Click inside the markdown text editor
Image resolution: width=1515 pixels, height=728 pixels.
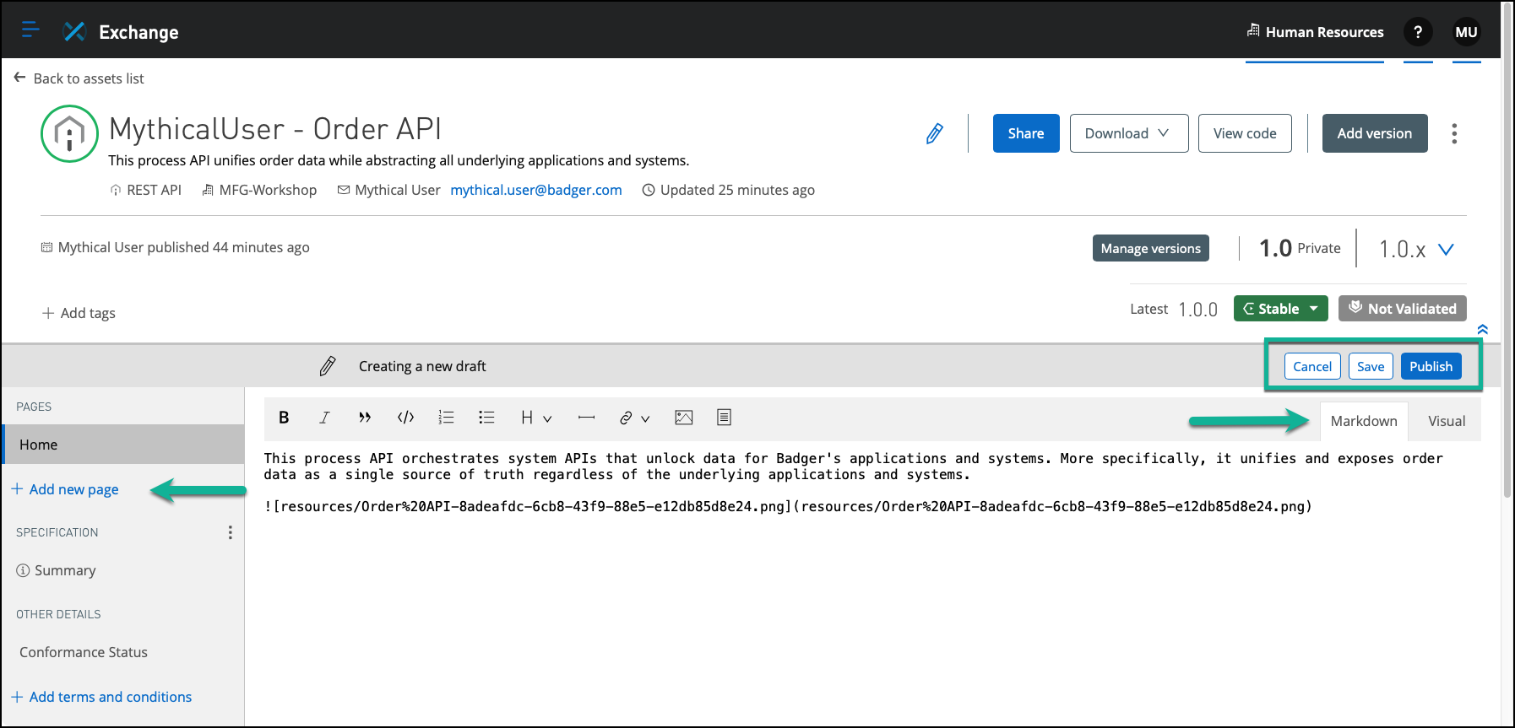872,582
